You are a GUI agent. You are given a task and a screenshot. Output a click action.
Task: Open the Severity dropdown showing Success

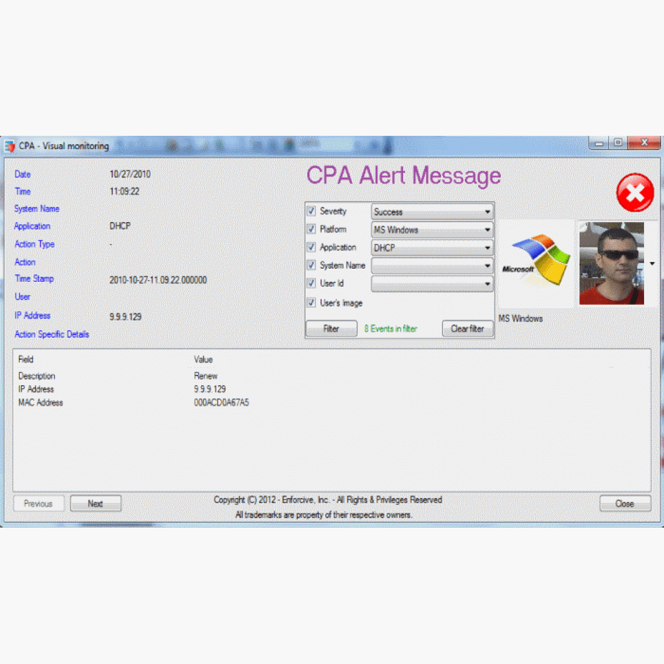(x=432, y=212)
